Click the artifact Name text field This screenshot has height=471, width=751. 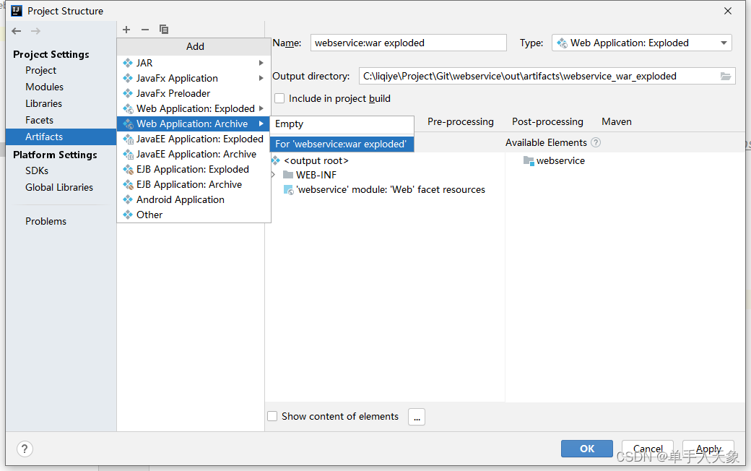click(408, 43)
